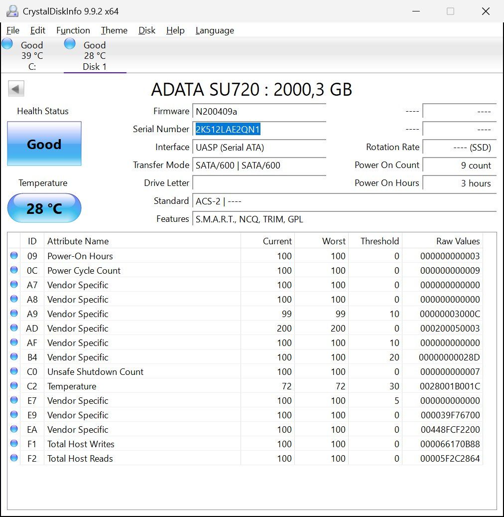
Task: Select the Unsafe Shutdown Count attribute name
Action: click(x=96, y=372)
